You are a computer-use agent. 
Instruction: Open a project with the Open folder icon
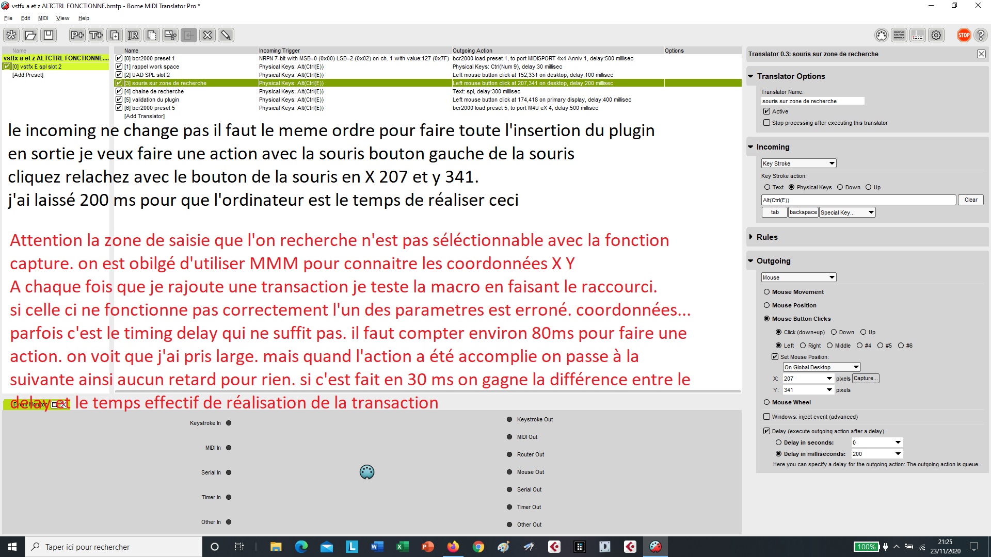click(30, 35)
